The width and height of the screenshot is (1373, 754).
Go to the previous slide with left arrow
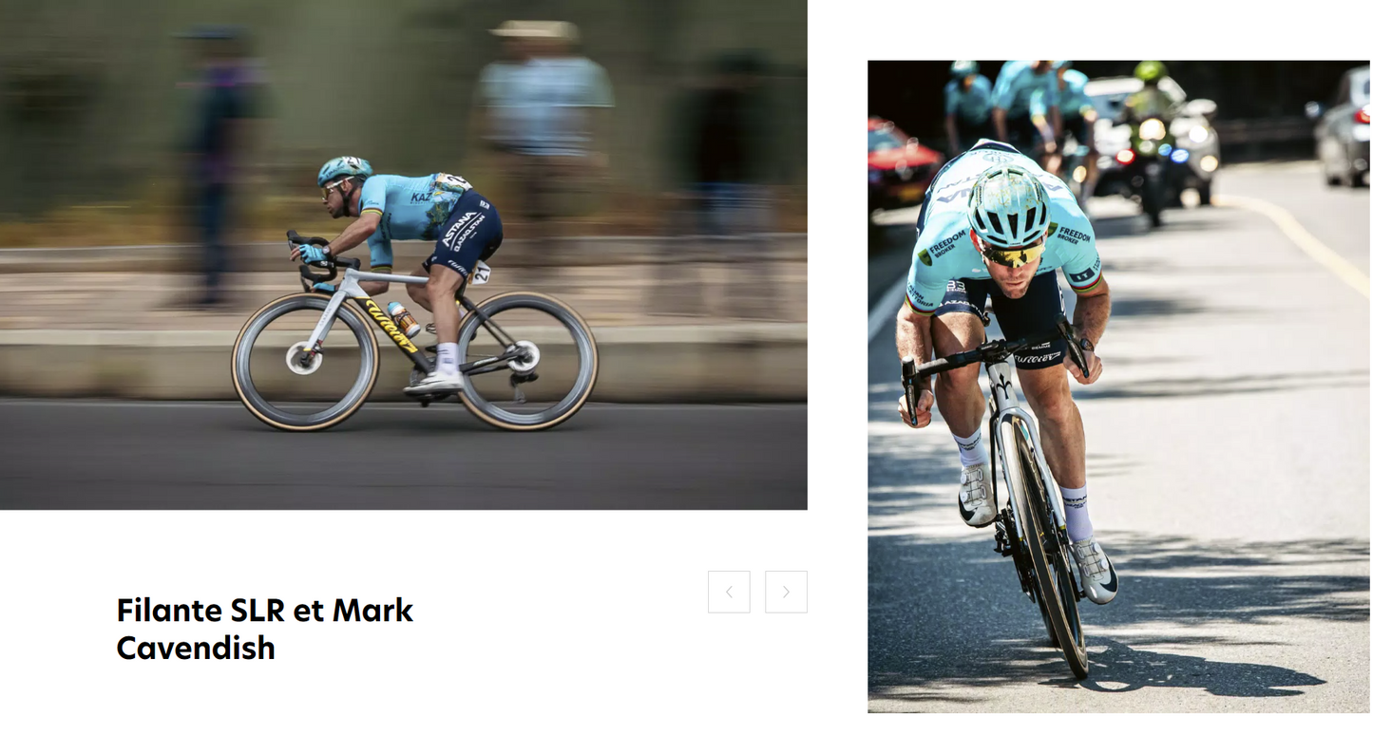pos(729,592)
